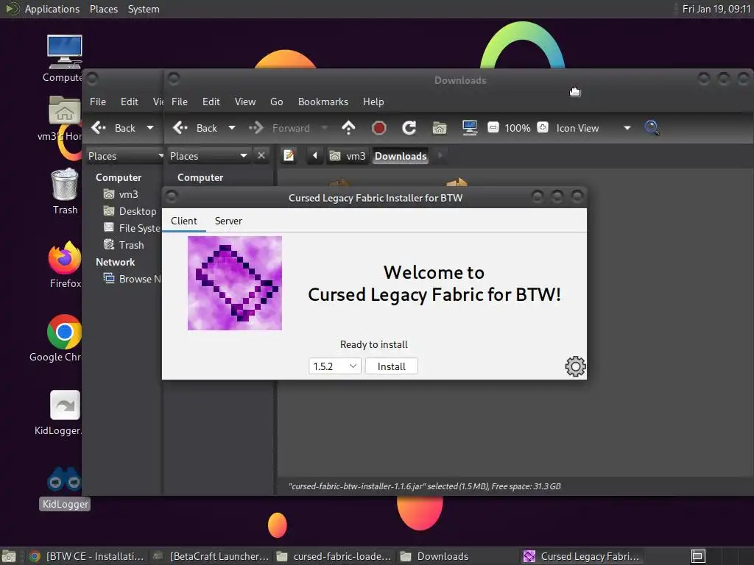Select File System in the rear sidebar

coord(133,228)
